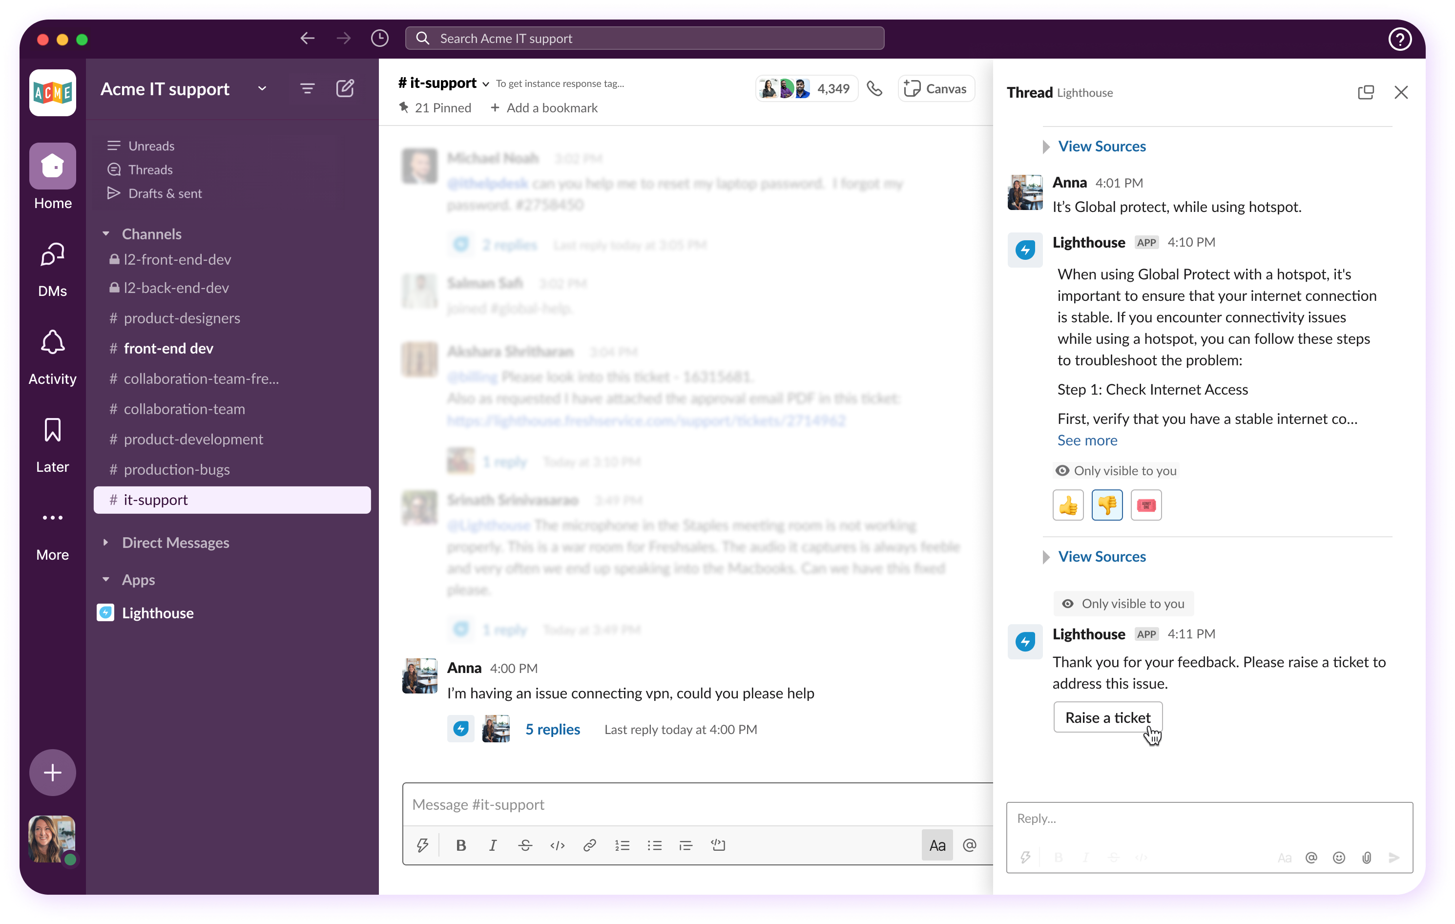
Task: Collapse the Channels section
Action: tap(106, 234)
